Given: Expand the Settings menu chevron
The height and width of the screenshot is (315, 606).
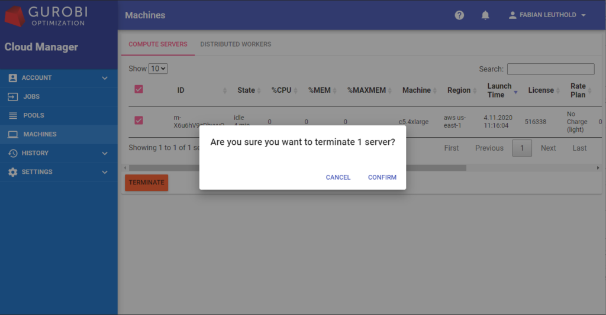Looking at the screenshot, I should point(105,172).
